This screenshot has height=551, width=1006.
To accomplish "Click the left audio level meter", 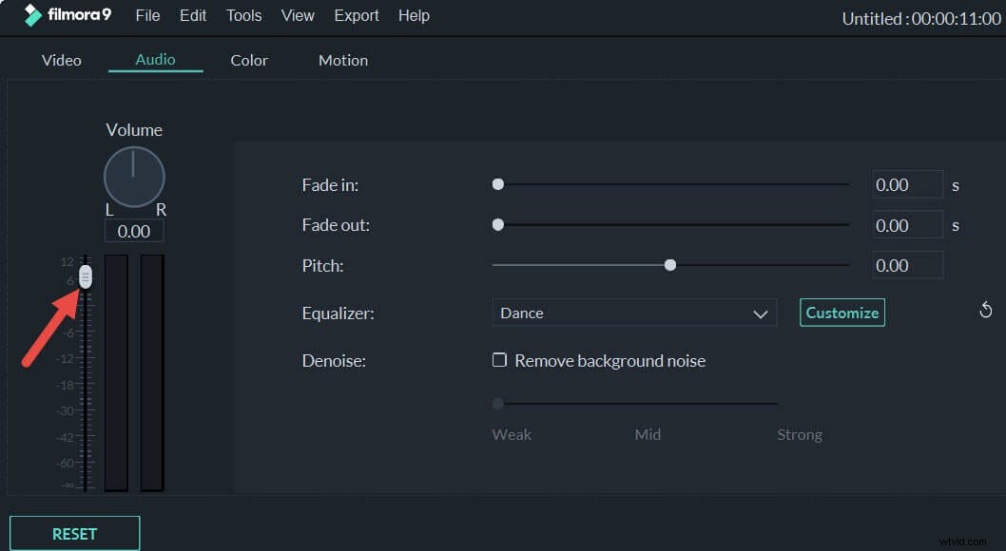I will click(x=115, y=370).
